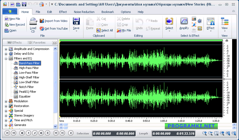This screenshot has width=239, height=140.
Task: Collapse the ribbon with the chevron button
Action: [233, 11]
